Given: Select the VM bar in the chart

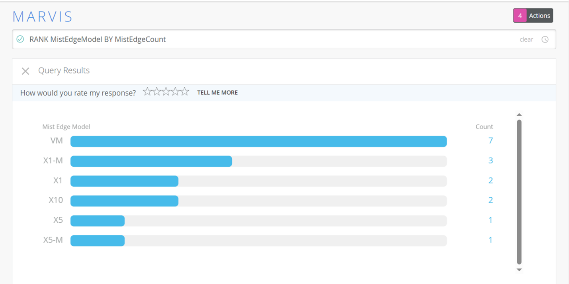Looking at the screenshot, I should (258, 141).
